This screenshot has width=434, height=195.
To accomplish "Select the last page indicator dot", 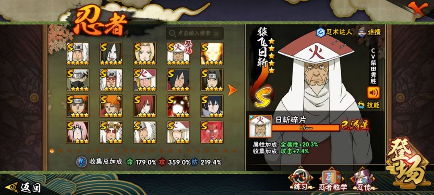I will (x=235, y=151).
